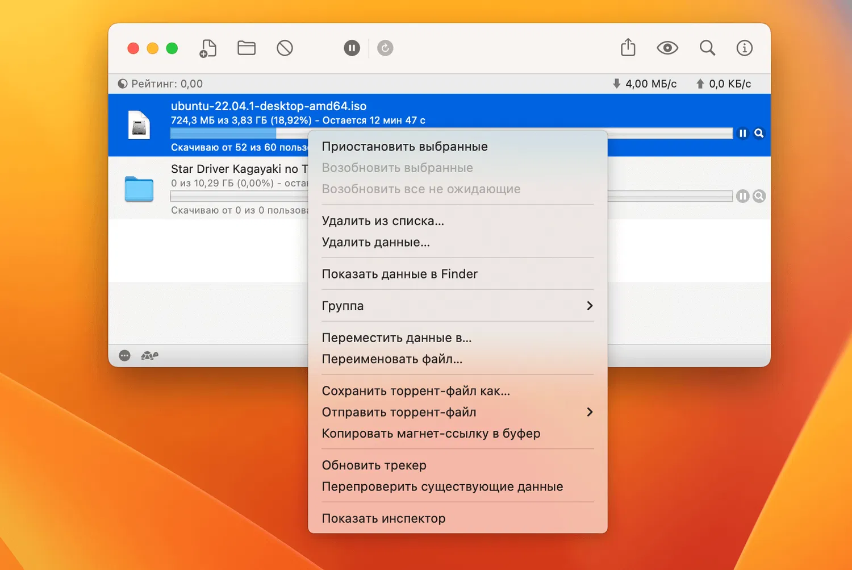Click the ratio icon beside Рейтинг
Screen dimensions: 852x570
(123, 84)
